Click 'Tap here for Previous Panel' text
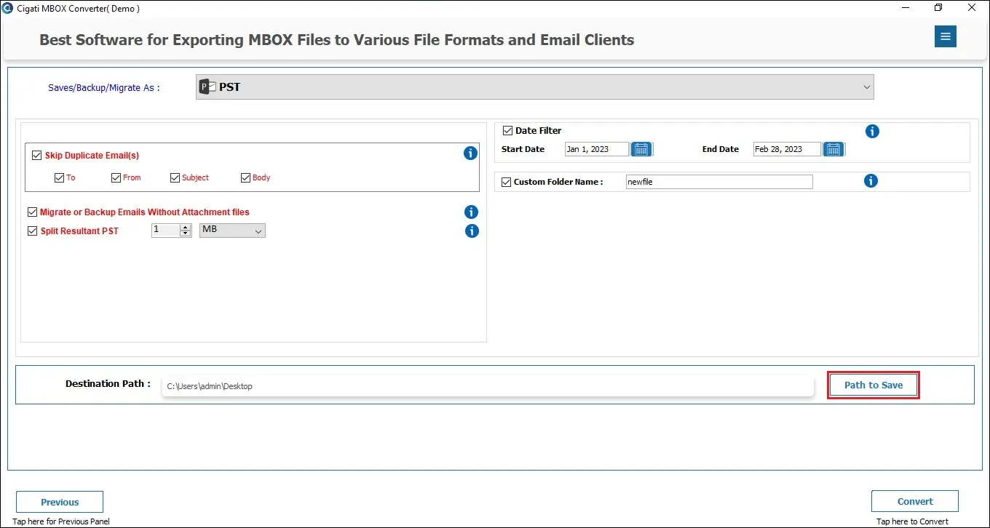This screenshot has height=528, width=990. point(61,521)
